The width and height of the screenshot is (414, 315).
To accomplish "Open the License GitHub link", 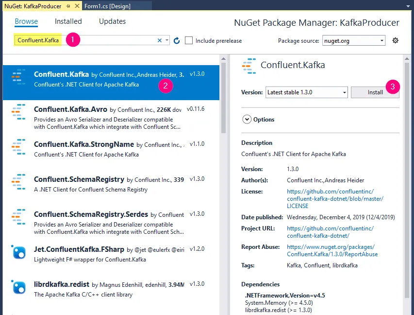I will pos(335,199).
